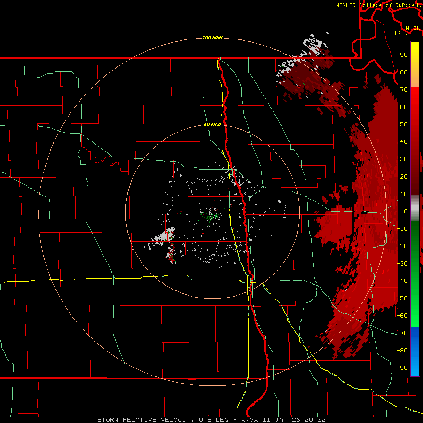Screen dimensions: 423x423
Task: Click the NEXR label above the color scale
Action: click(x=413, y=28)
